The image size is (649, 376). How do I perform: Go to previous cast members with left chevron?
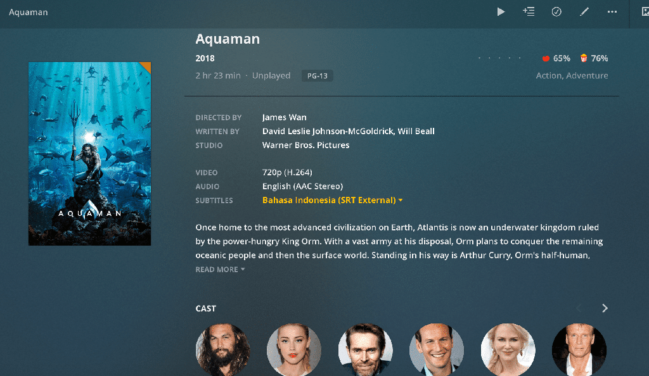pyautogui.click(x=579, y=308)
